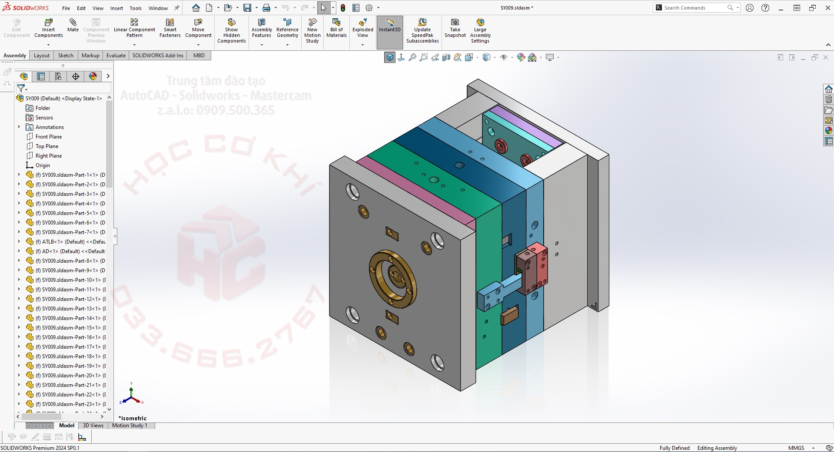Viewport: 834px width, 452px height.
Task: Open Assembly Features tool
Action: (x=262, y=28)
